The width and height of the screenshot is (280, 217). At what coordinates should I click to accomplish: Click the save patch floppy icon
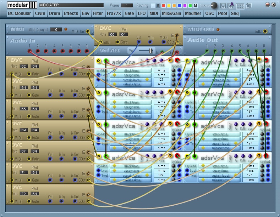click(x=223, y=6)
